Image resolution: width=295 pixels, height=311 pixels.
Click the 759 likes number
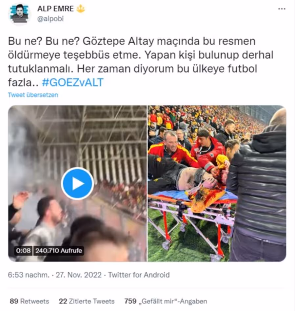click(130, 301)
